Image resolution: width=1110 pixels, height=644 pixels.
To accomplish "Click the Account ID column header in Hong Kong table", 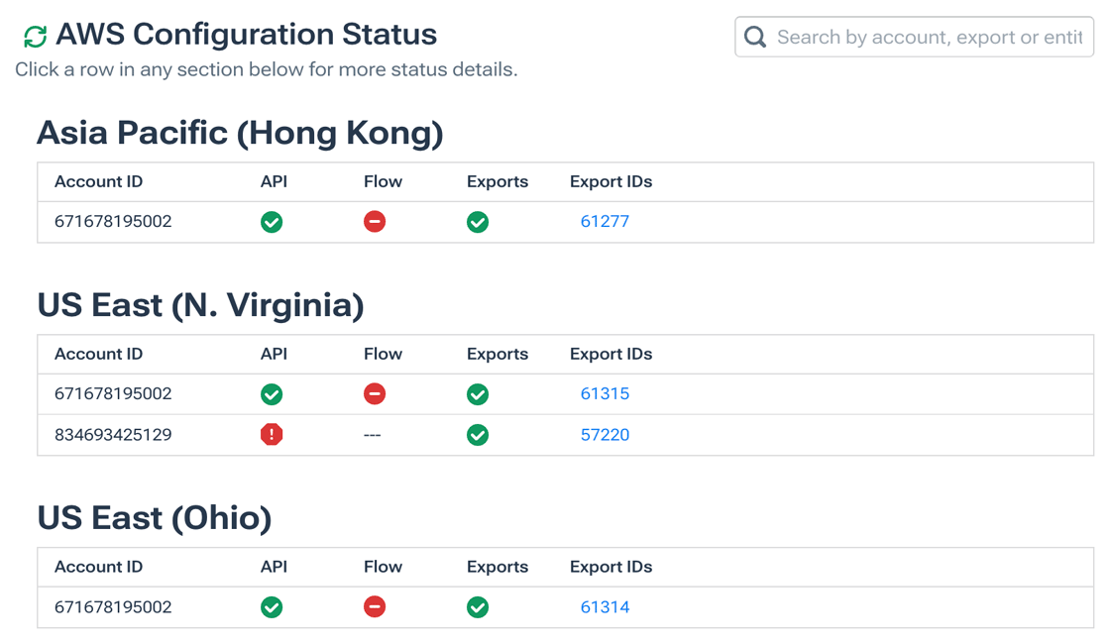I will click(x=98, y=181).
